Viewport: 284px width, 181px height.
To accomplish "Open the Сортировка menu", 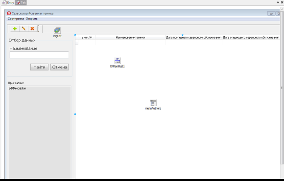I will 16,19.
